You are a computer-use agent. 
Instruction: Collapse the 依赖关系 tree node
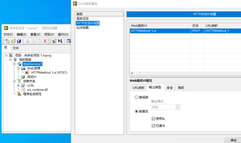coord(14,81)
